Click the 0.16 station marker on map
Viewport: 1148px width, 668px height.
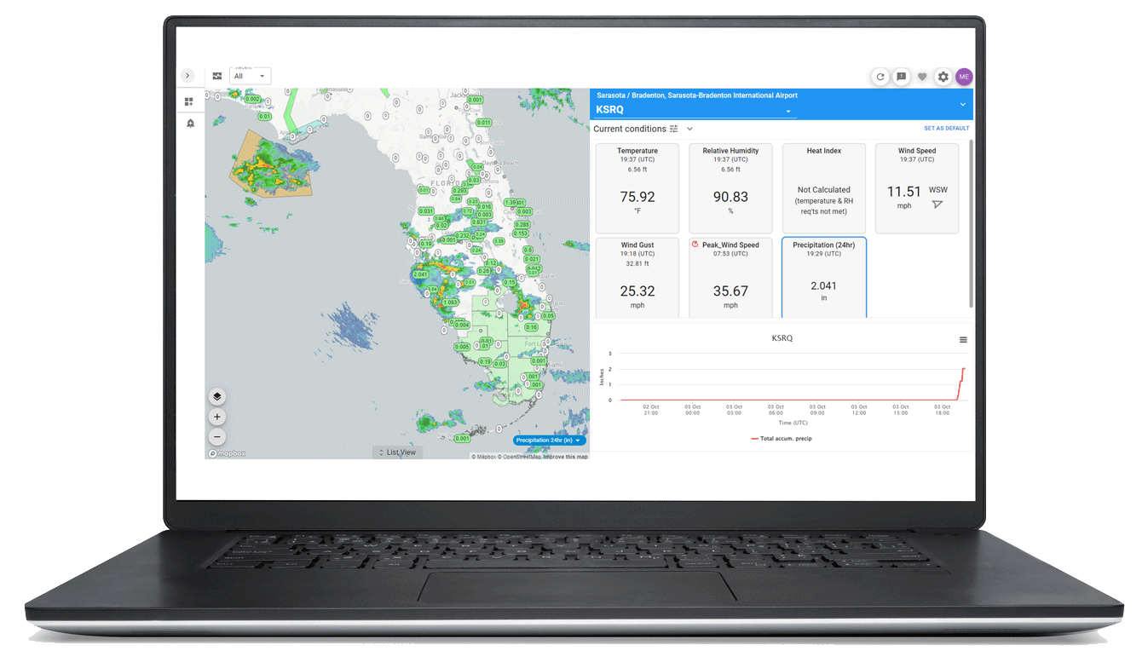(x=531, y=327)
